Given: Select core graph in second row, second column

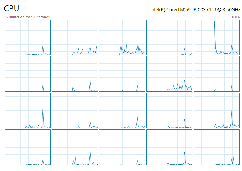Looking at the screenshot, I should pyautogui.click(x=75, y=74).
